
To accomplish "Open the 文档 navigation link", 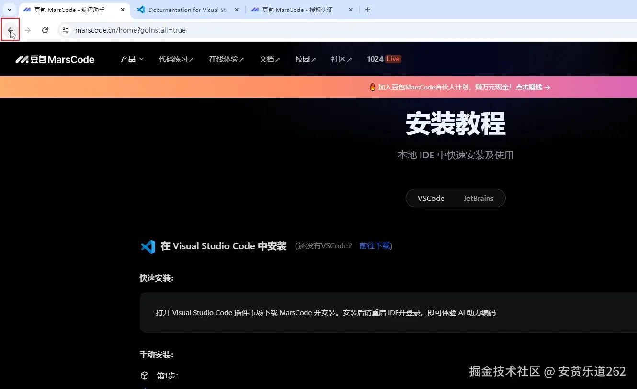I will (270, 59).
